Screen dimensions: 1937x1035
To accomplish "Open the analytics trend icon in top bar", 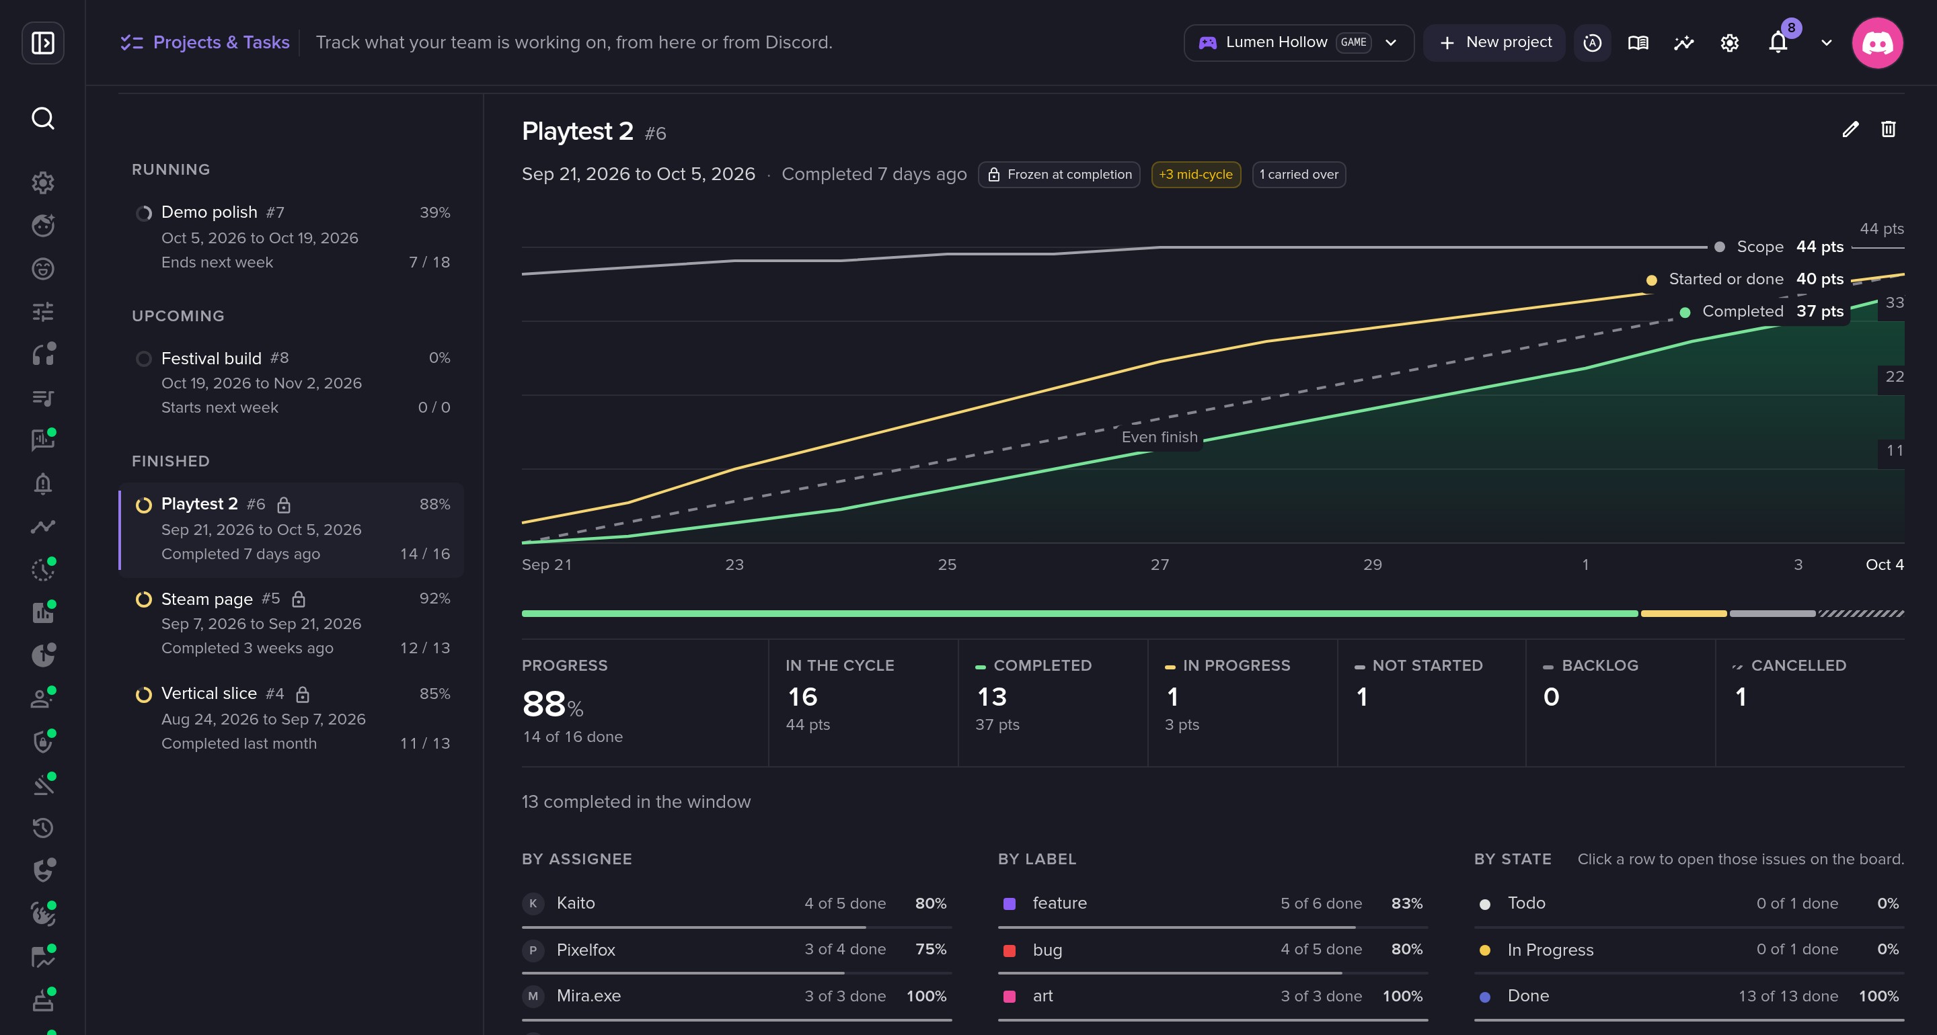I will tap(1683, 43).
